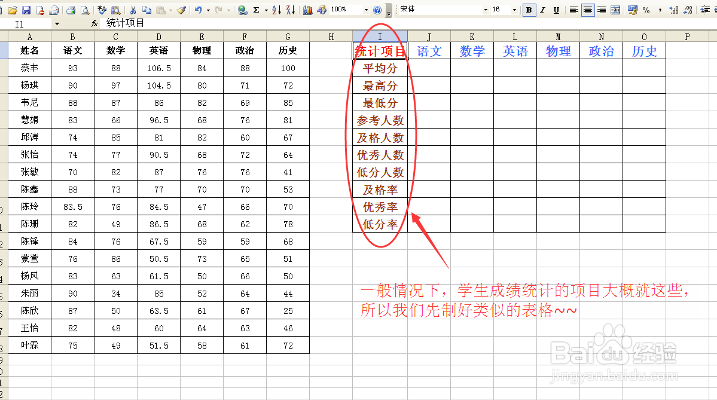Viewport: 717px width, 400px height.
Task: Apply Center alignment
Action: 588,10
